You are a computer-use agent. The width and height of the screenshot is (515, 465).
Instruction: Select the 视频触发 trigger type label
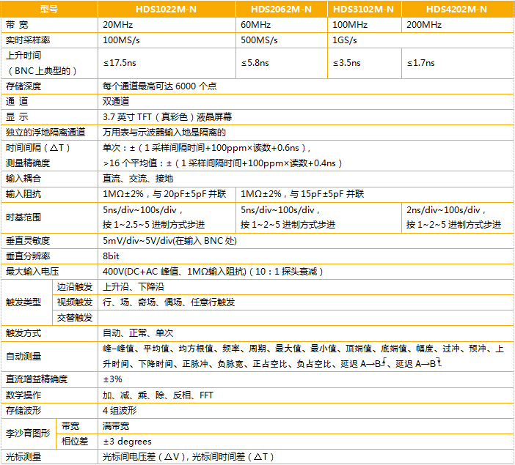[x=76, y=302]
